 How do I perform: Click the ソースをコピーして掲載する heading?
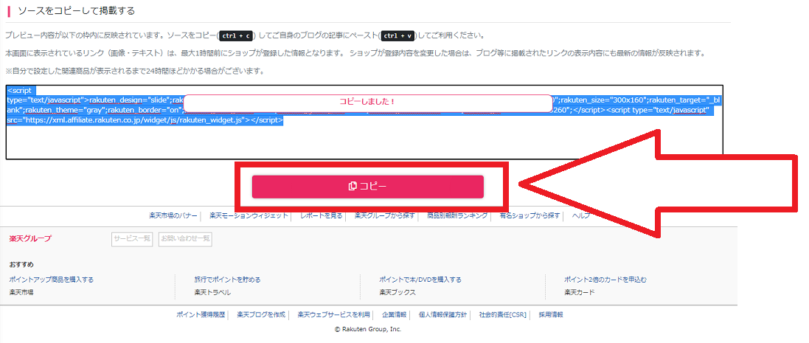tap(76, 10)
